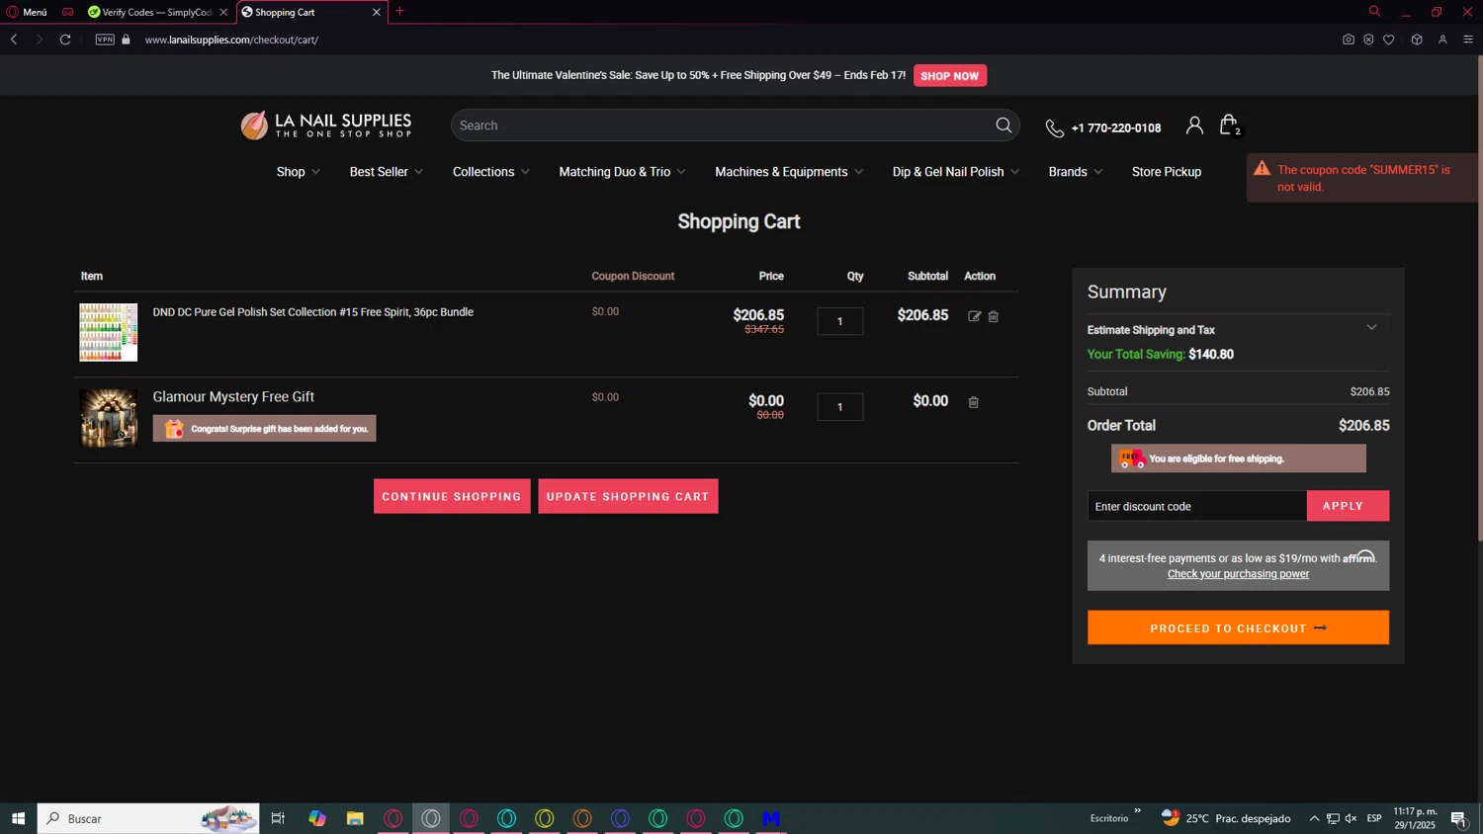Image resolution: width=1483 pixels, height=834 pixels.
Task: Open the browser snapshot camera icon
Action: pos(1349,40)
